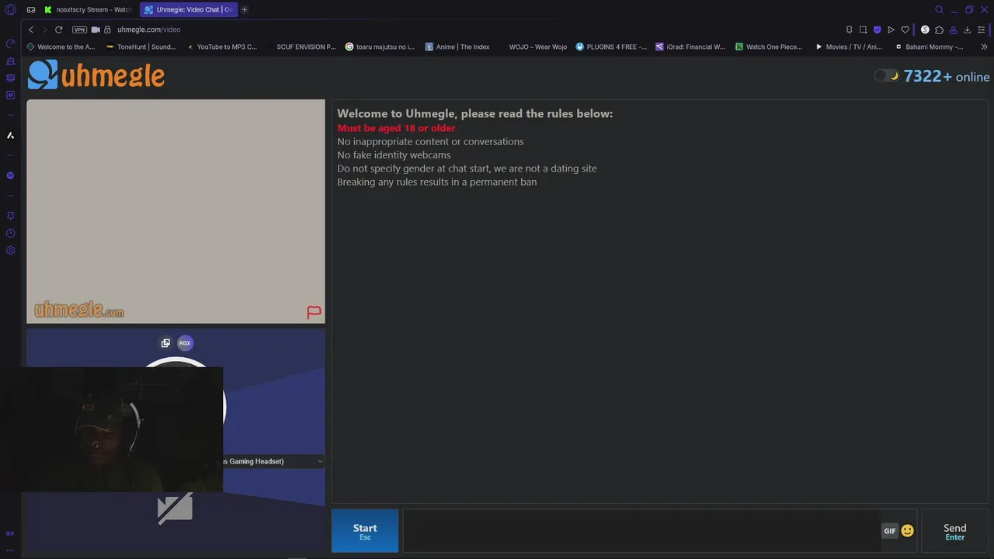Open the downloads icon
The width and height of the screenshot is (994, 559).
[967, 30]
